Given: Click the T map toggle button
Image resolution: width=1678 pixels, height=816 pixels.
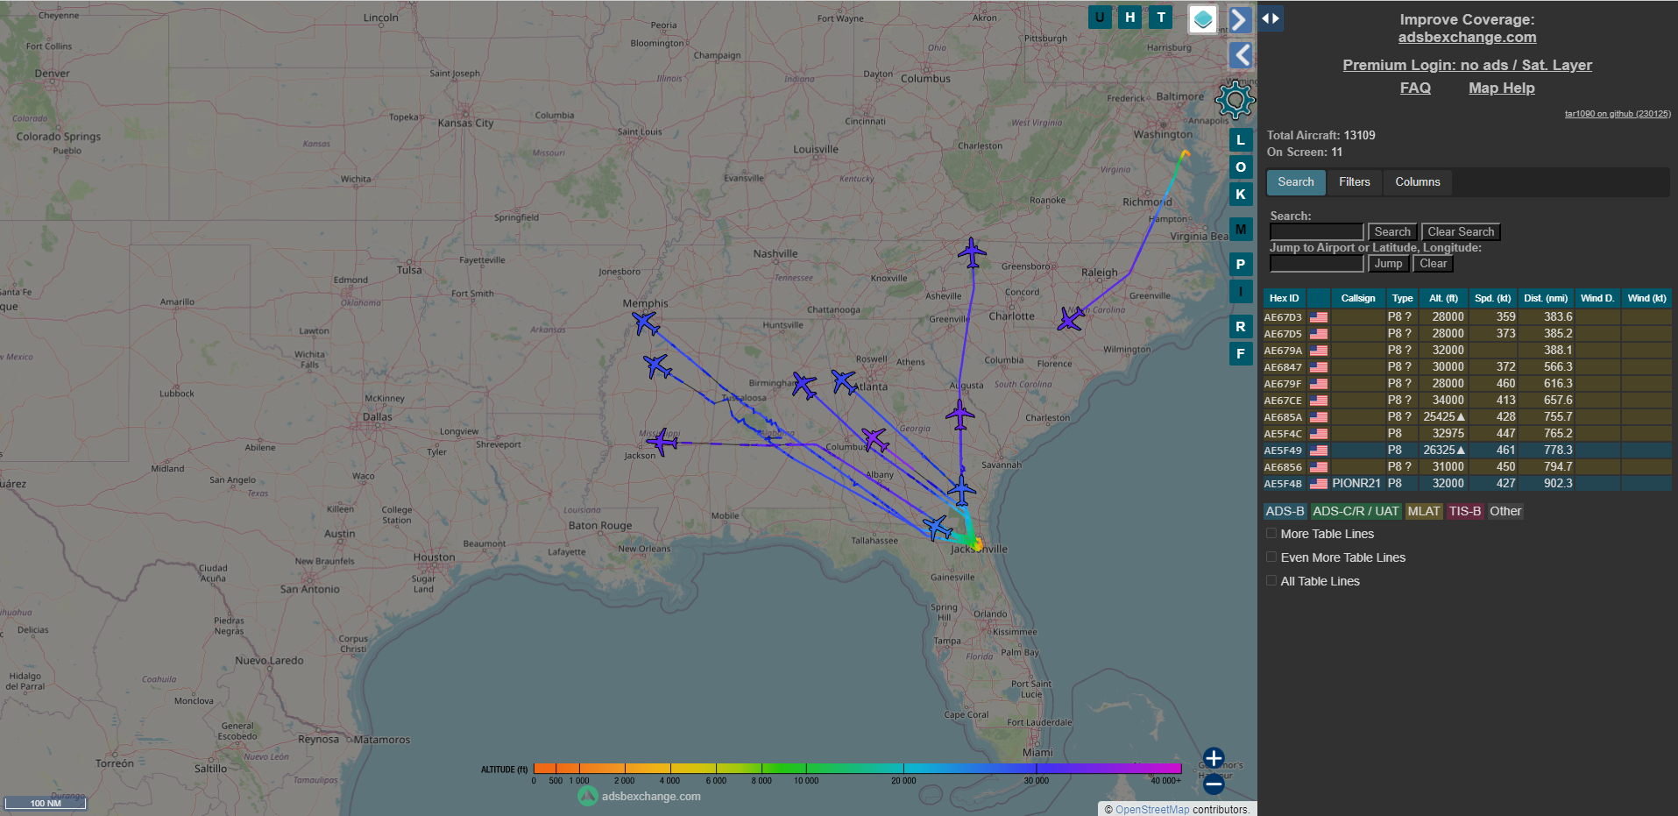Looking at the screenshot, I should [x=1161, y=17].
